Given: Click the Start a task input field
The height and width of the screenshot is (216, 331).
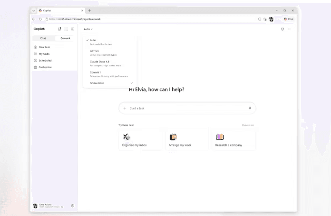Looking at the screenshot, I should 187,108.
